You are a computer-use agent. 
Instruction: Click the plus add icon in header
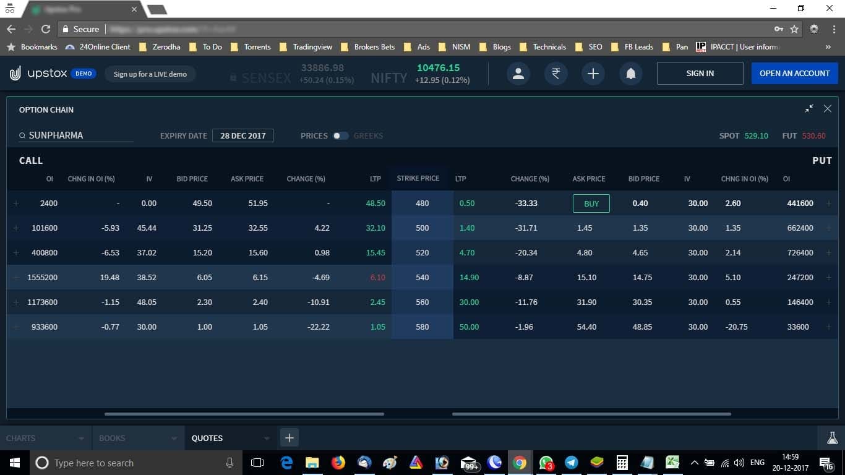click(593, 74)
